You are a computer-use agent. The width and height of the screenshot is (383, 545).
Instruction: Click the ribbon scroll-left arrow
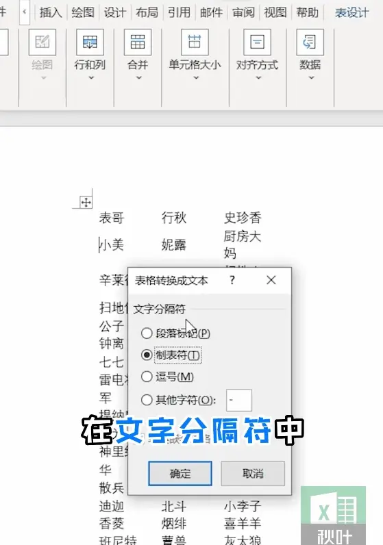pyautogui.click(x=25, y=12)
